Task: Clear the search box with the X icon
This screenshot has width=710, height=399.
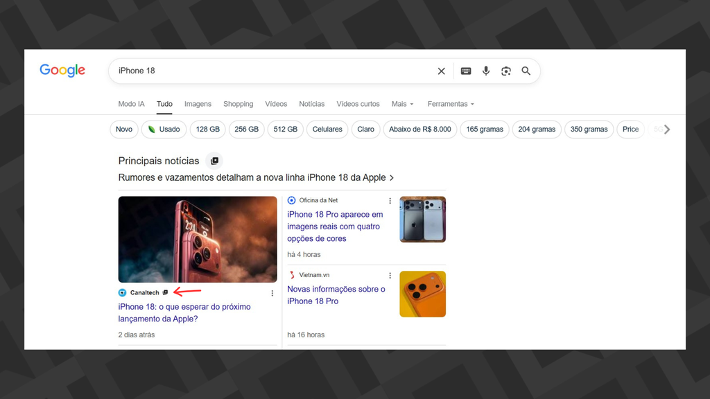Action: point(441,71)
